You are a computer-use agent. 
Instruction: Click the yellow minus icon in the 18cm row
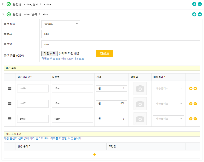click(195, 119)
